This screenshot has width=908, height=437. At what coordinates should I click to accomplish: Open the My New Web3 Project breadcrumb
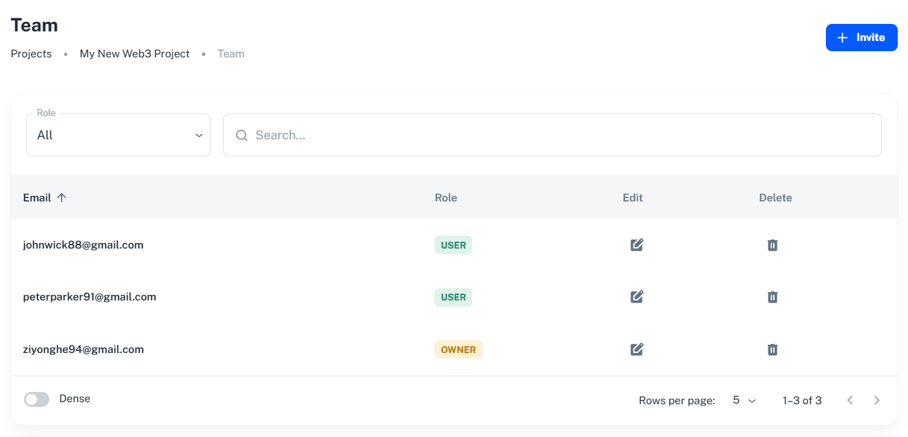tap(135, 53)
